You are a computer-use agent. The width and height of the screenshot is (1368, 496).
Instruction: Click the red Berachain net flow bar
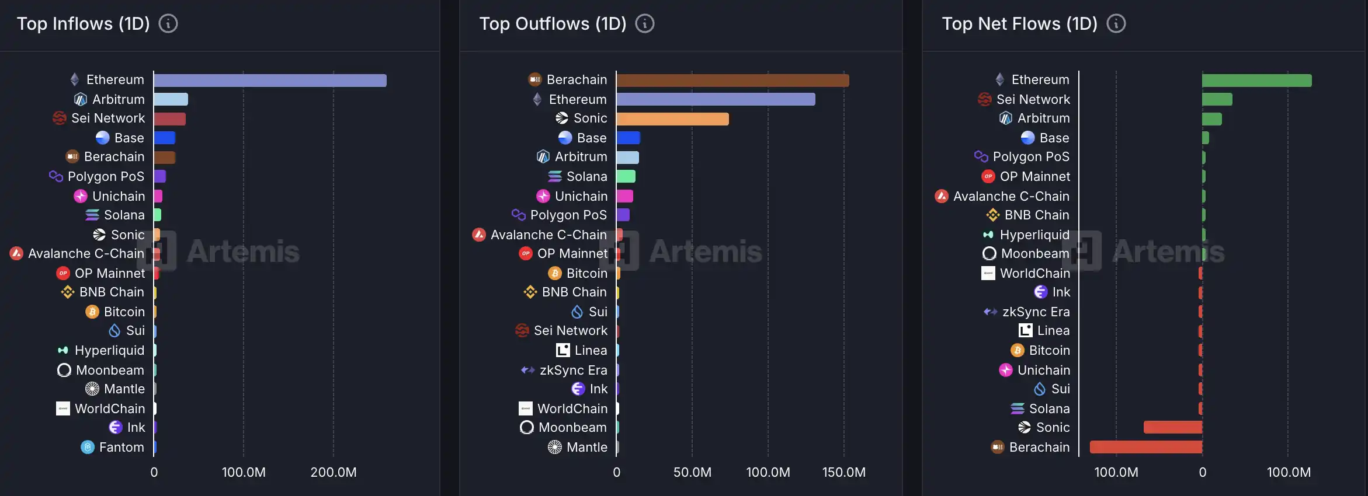point(1146,447)
